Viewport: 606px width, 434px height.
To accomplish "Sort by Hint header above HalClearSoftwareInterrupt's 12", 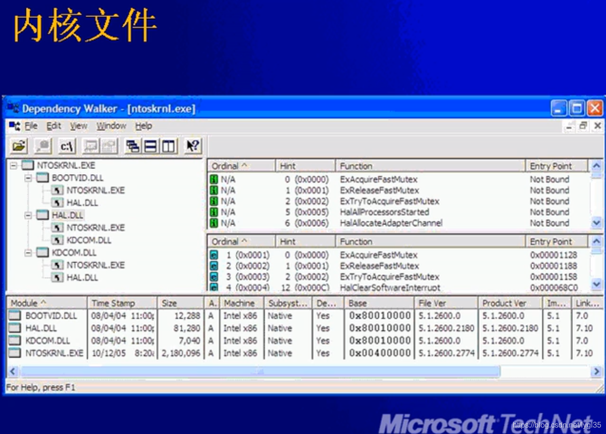I will 306,241.
